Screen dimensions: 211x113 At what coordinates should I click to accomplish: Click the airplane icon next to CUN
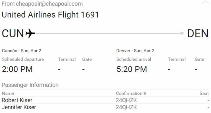click(x=30, y=33)
